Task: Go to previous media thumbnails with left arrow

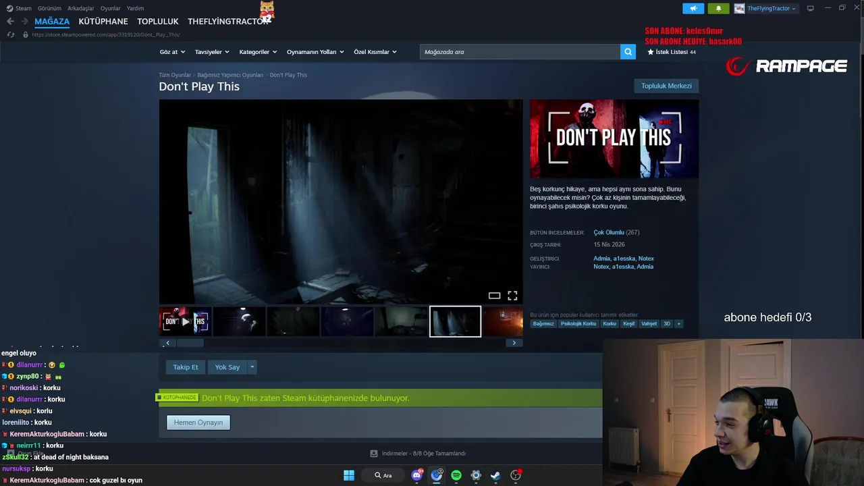Action: [167, 343]
